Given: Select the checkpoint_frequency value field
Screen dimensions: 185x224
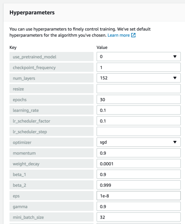Looking at the screenshot, I should tap(138, 67).
